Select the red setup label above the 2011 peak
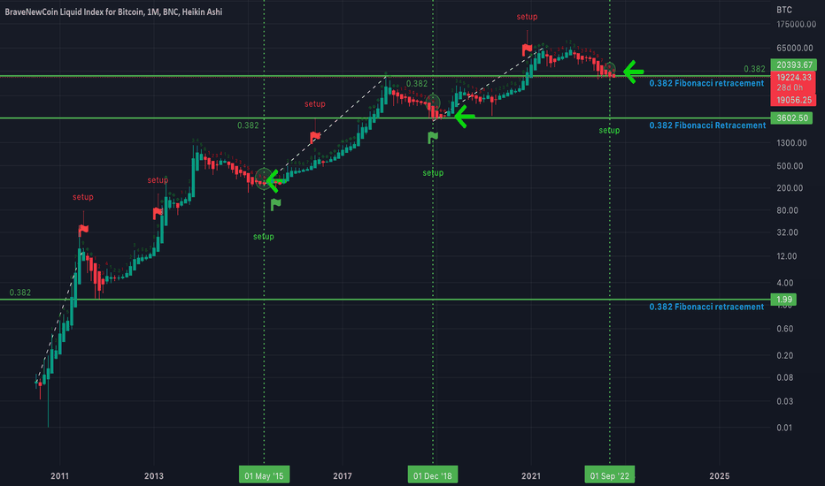This screenshot has height=486, width=825. 82,197
